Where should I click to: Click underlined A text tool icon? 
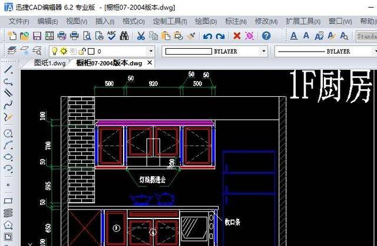click(x=293, y=36)
